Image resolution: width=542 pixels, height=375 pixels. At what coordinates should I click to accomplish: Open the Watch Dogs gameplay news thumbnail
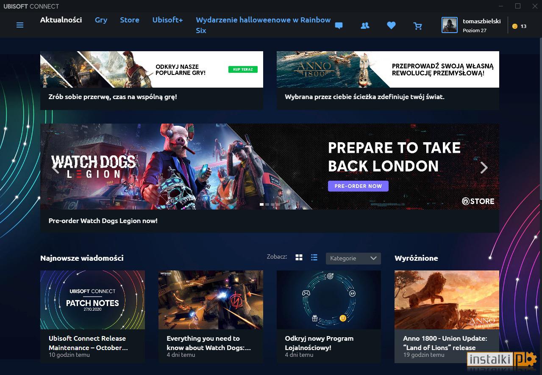(211, 300)
